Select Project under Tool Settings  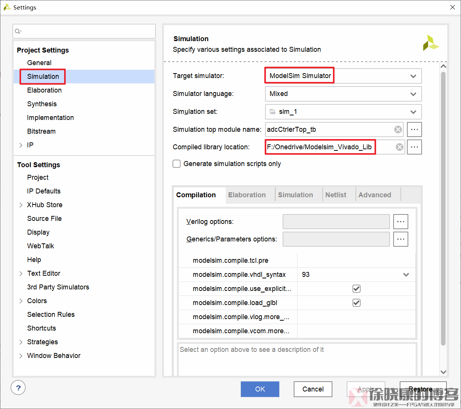coord(38,177)
